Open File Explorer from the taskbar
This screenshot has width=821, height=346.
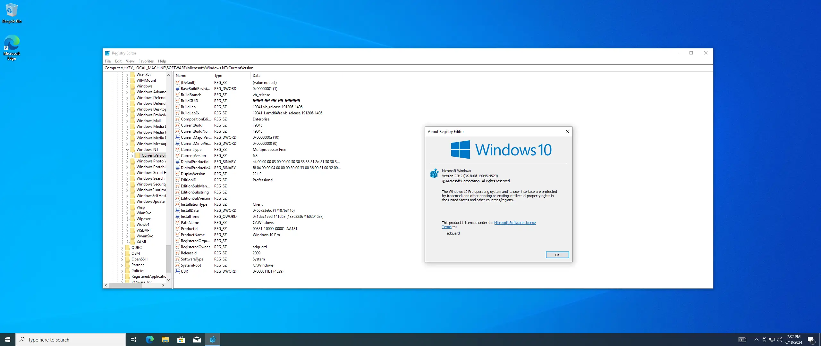[x=165, y=340]
